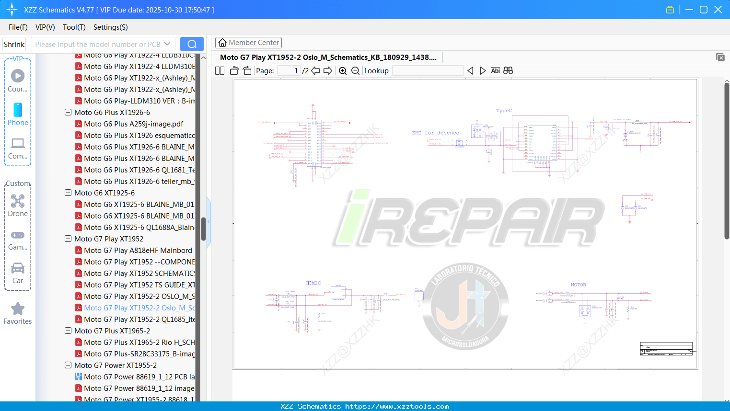Screen dimensions: 730x411
Task: Open Moto G7 Power 88619_1_12 image file
Action: click(x=139, y=388)
